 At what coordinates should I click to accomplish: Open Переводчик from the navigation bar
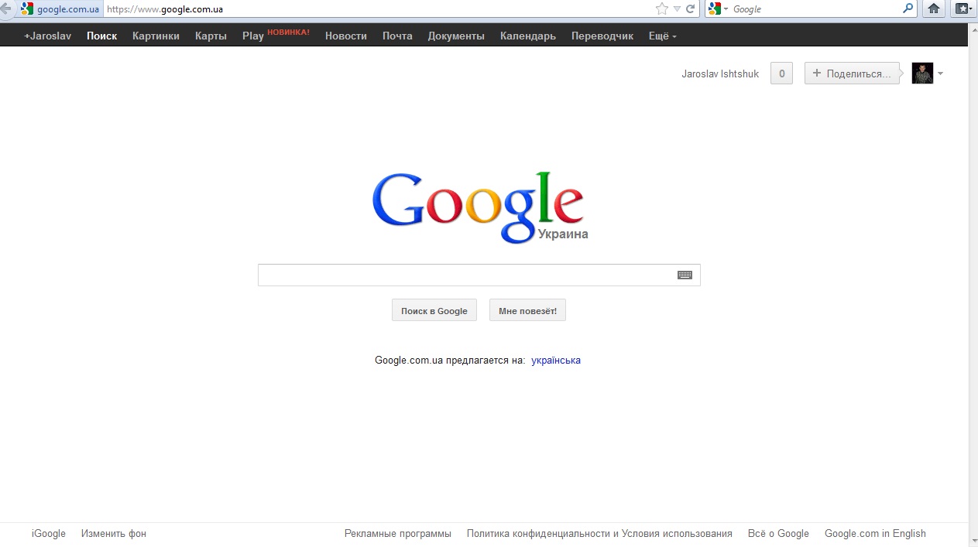coord(602,36)
